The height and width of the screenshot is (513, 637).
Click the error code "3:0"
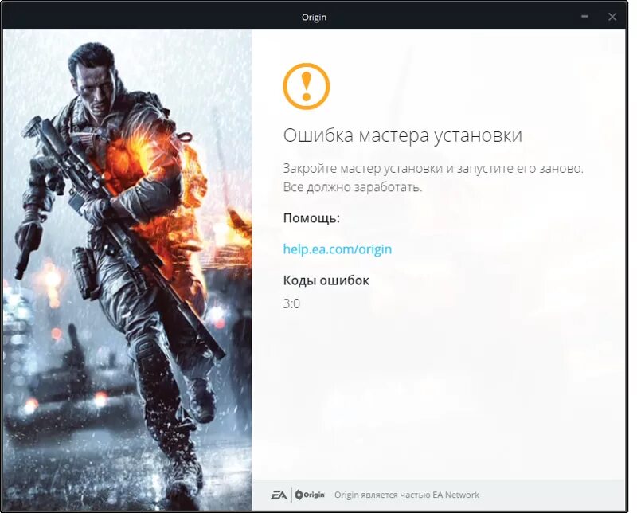tap(291, 303)
